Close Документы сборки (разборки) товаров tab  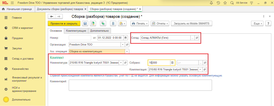[85, 9]
